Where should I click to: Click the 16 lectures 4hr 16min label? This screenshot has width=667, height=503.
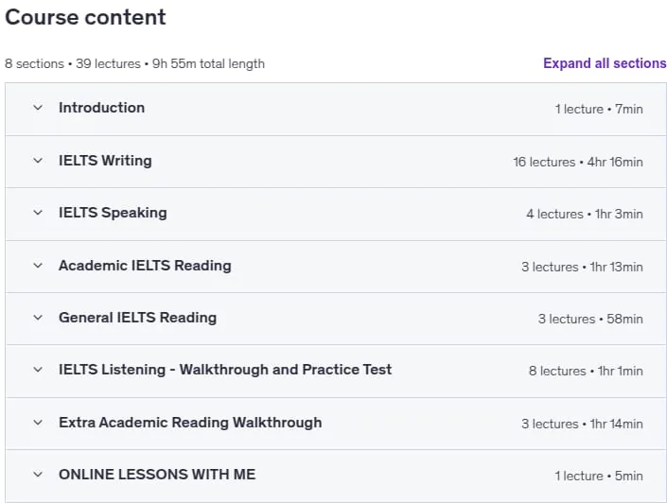(578, 162)
